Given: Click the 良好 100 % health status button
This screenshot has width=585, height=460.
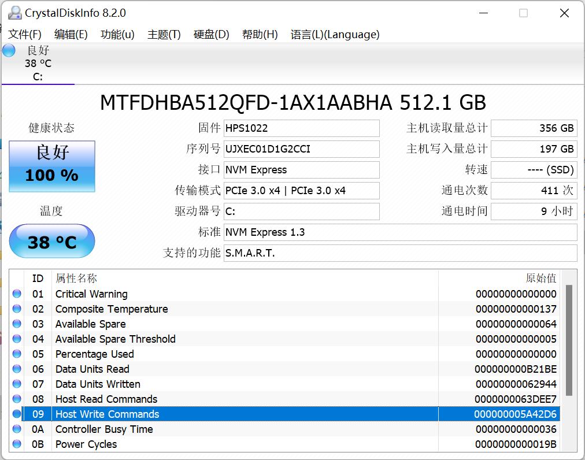Looking at the screenshot, I should tap(52, 166).
